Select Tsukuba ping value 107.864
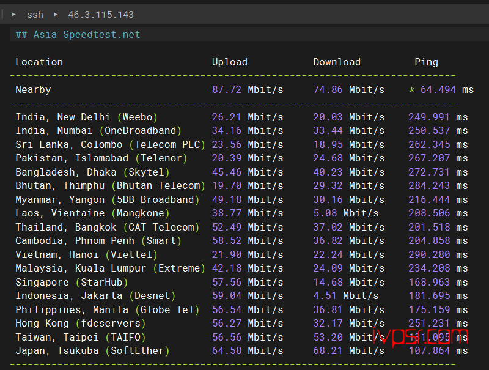The height and width of the screenshot is (370, 489). [x=429, y=350]
